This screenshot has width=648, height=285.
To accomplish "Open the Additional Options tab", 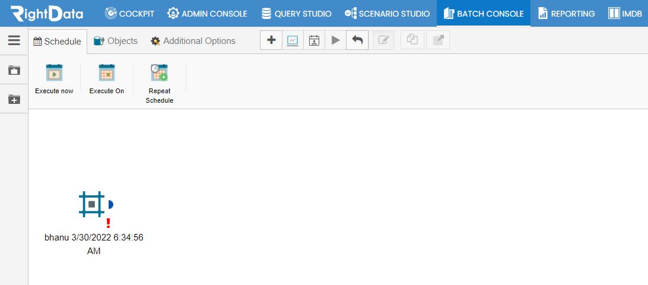I will pyautogui.click(x=193, y=41).
